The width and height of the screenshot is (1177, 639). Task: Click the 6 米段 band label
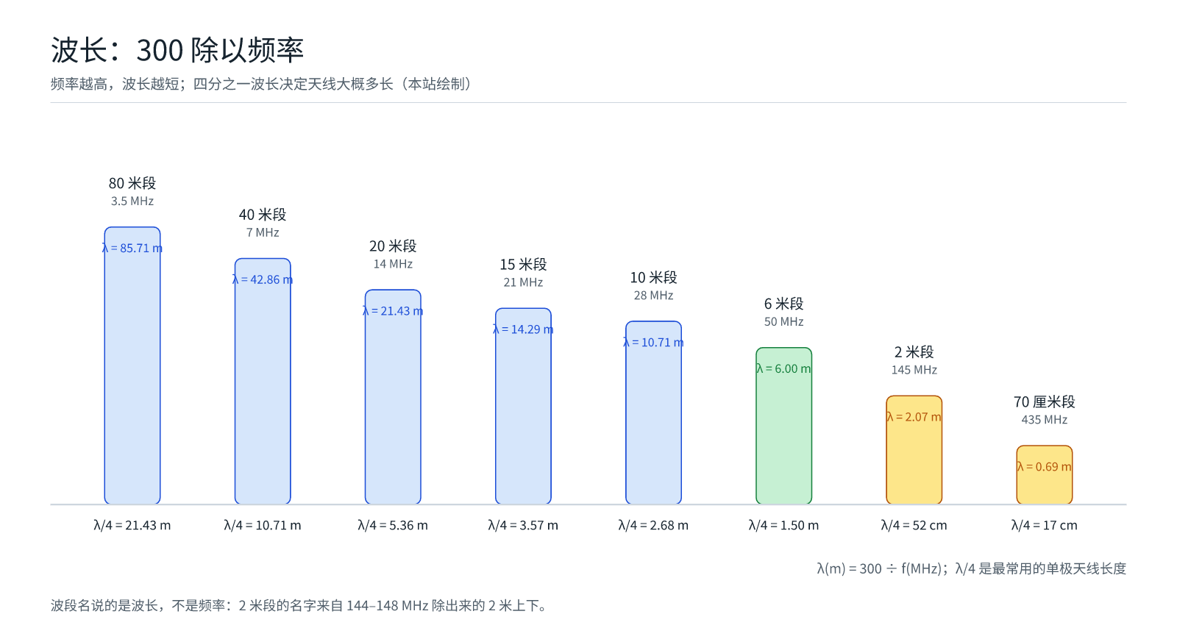[x=784, y=304]
